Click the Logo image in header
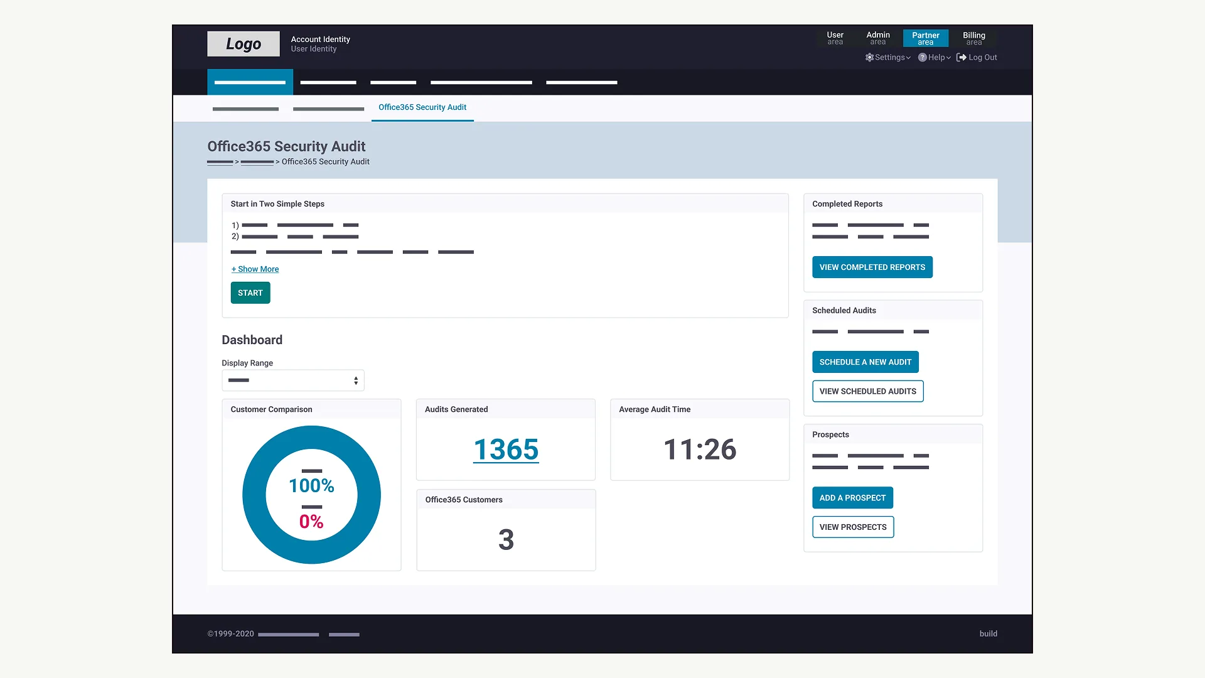Screen dimensions: 1205x678 coord(244,44)
